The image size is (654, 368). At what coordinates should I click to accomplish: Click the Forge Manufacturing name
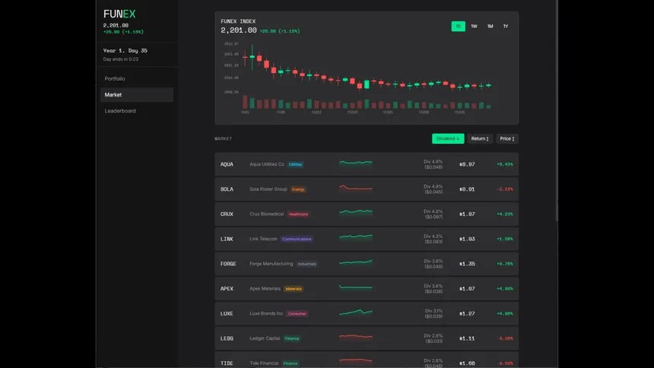[x=271, y=264]
